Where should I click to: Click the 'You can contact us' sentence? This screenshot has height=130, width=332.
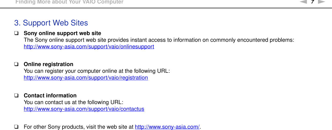(73, 102)
